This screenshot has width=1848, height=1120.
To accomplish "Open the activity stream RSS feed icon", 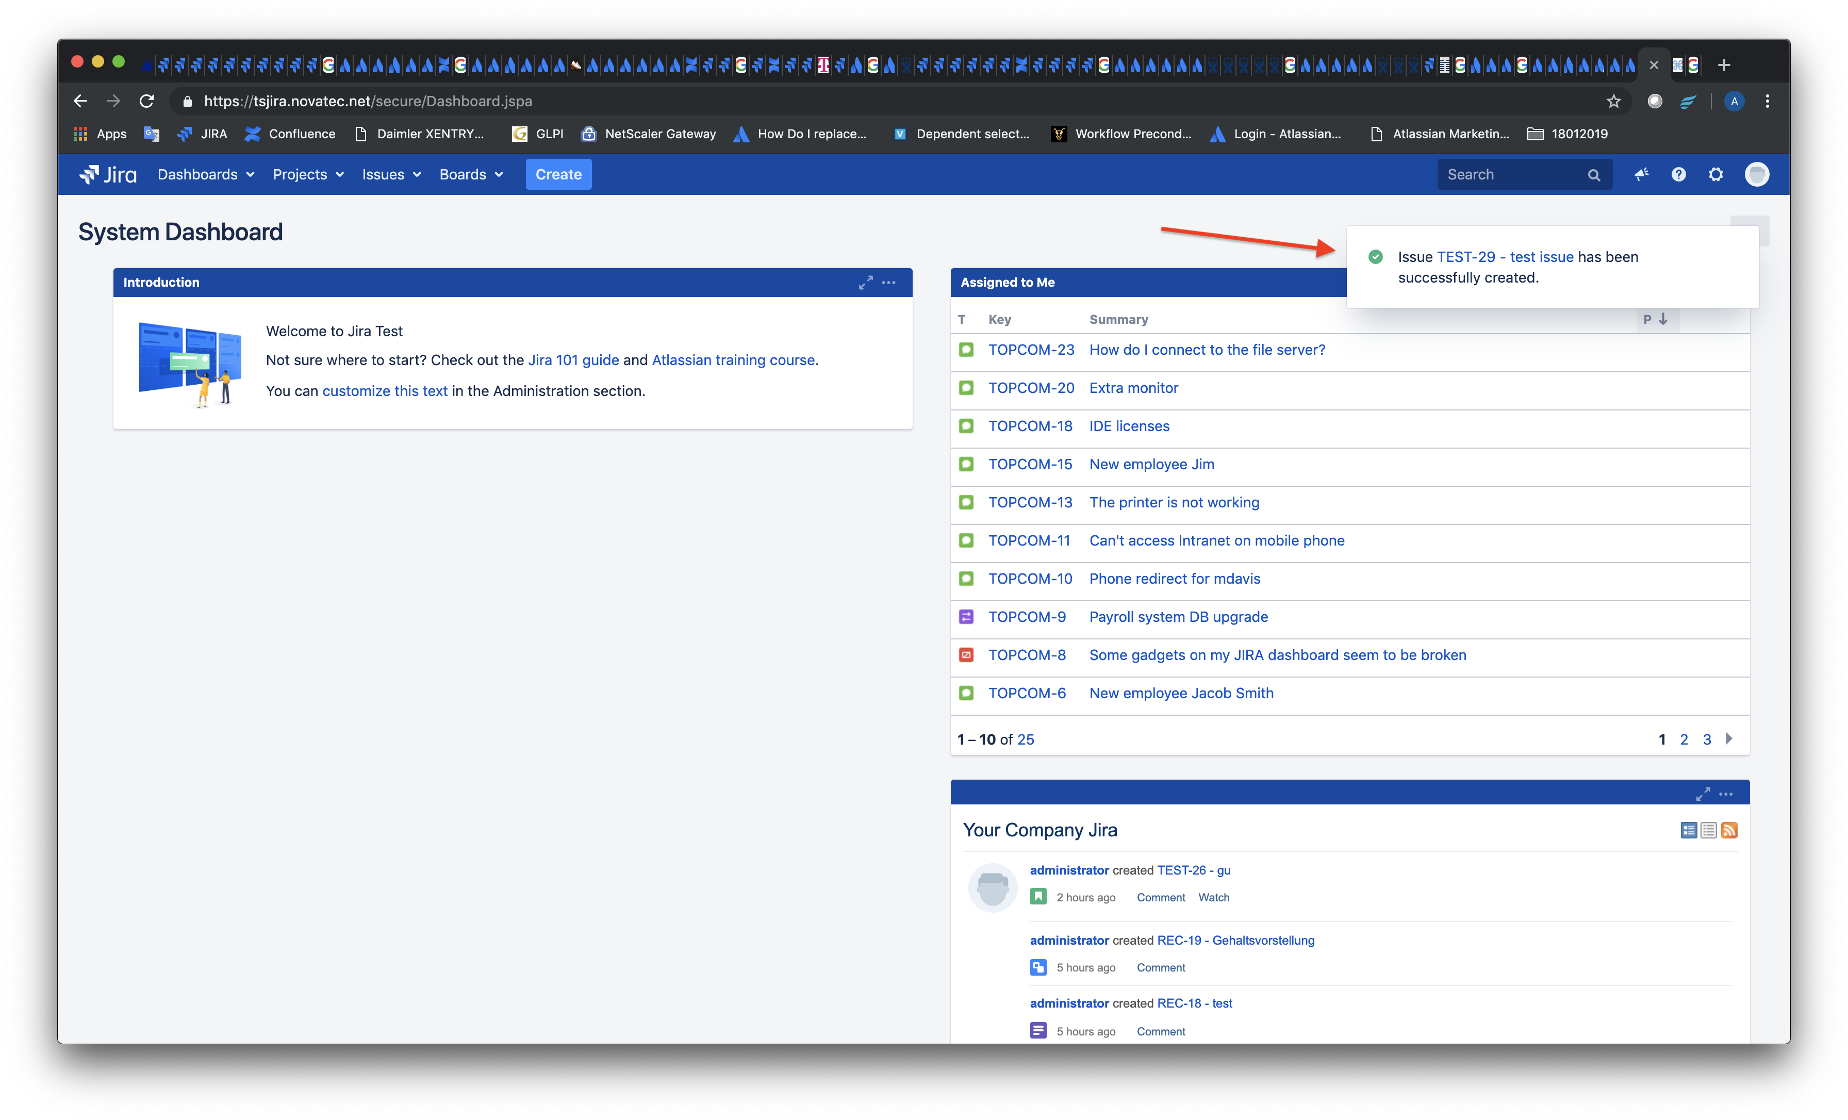I will (1729, 830).
